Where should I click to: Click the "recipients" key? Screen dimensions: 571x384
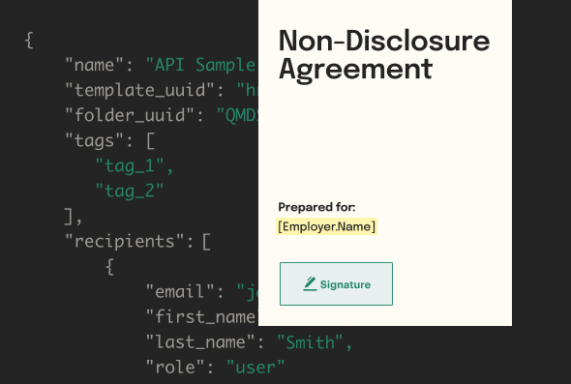pos(125,241)
